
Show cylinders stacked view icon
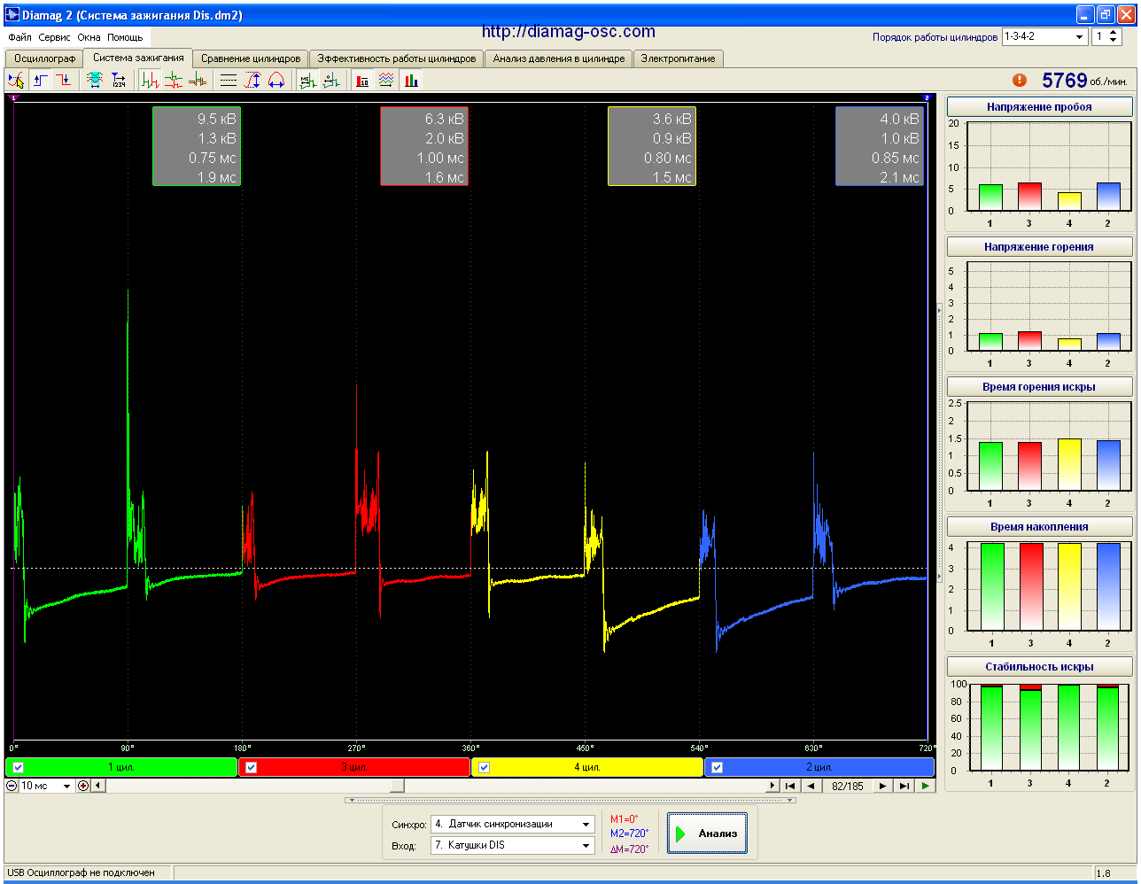pos(174,80)
